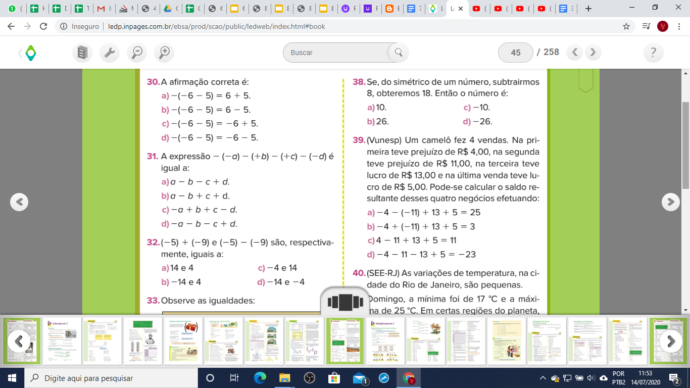Open Chrome icon on taskbar
Image resolution: width=690 pixels, height=388 pixels.
coord(409,378)
